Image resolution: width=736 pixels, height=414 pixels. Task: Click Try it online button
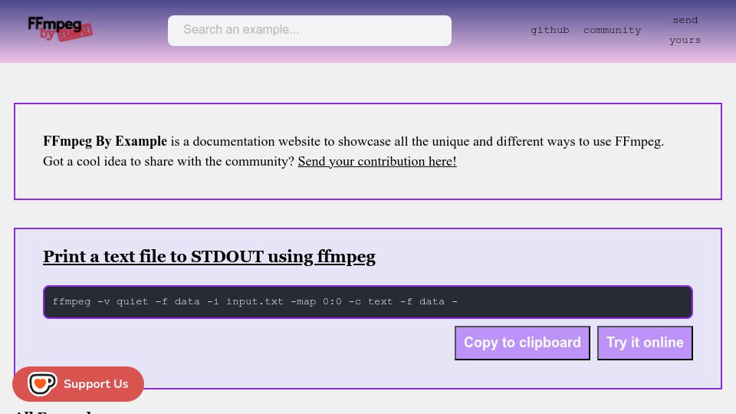[x=645, y=343]
